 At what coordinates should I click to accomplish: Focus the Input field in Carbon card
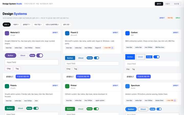click(x=152, y=64)
